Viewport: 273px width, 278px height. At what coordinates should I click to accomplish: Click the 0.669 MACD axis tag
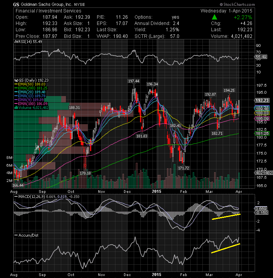261,208
